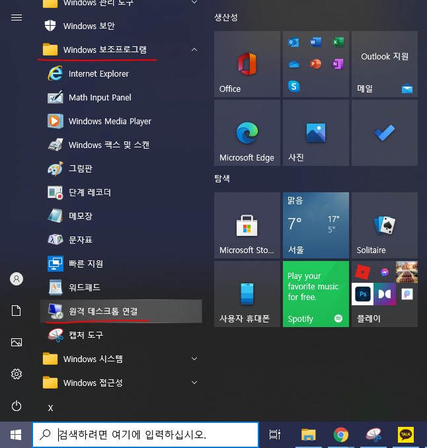
Task: Launch Word from the Office apps tile
Action: tap(315, 42)
